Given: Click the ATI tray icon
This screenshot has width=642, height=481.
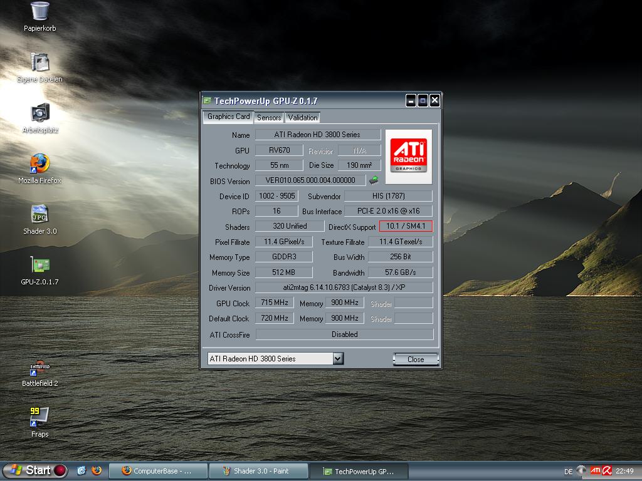Looking at the screenshot, I should pos(596,471).
